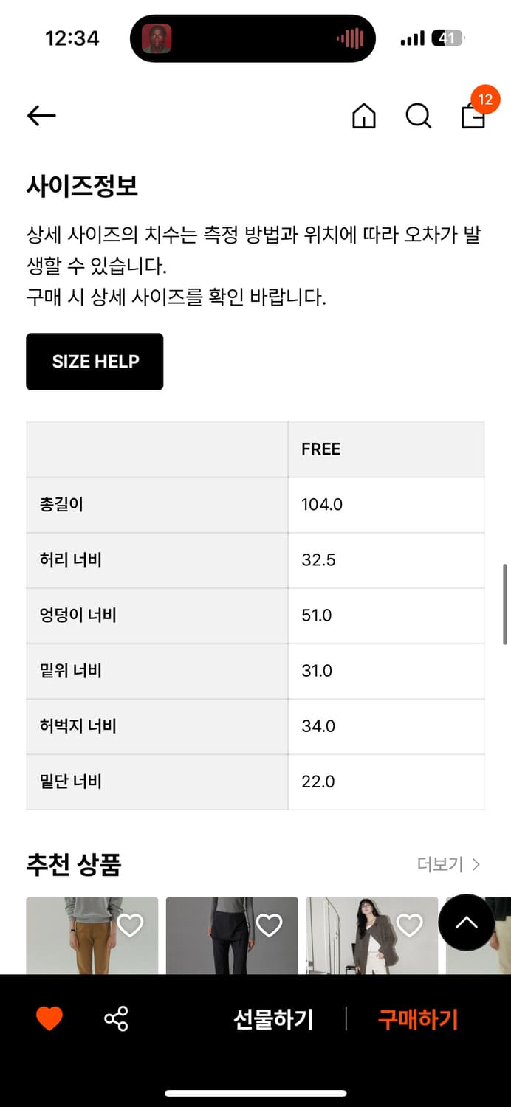Open the black pants product thumbnail
The width and height of the screenshot is (511, 1107).
coord(222,941)
